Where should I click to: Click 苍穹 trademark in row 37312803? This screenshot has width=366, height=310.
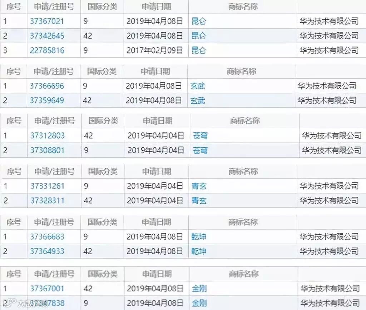click(x=200, y=135)
